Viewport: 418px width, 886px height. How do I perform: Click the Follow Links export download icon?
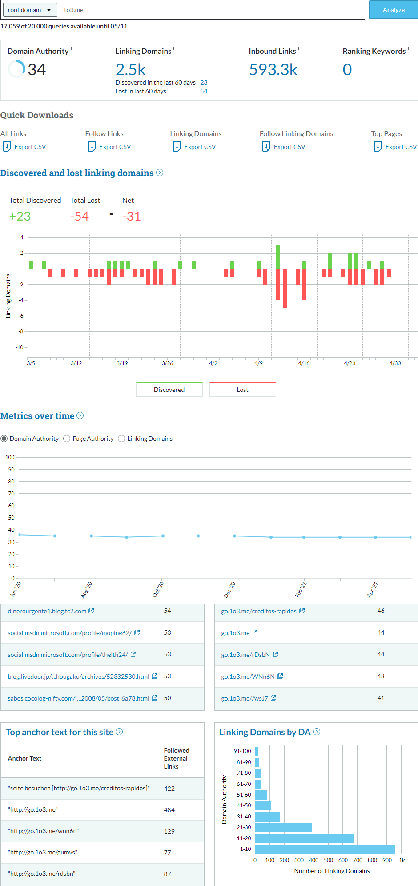tap(92, 146)
